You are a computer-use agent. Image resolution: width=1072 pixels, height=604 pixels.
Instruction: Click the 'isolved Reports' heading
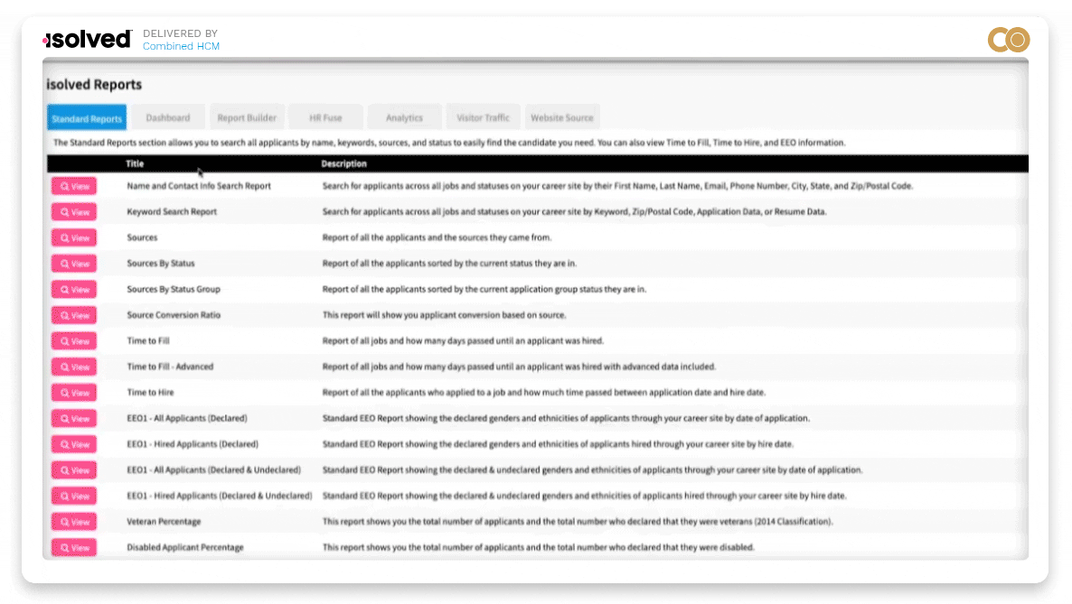[x=94, y=85]
